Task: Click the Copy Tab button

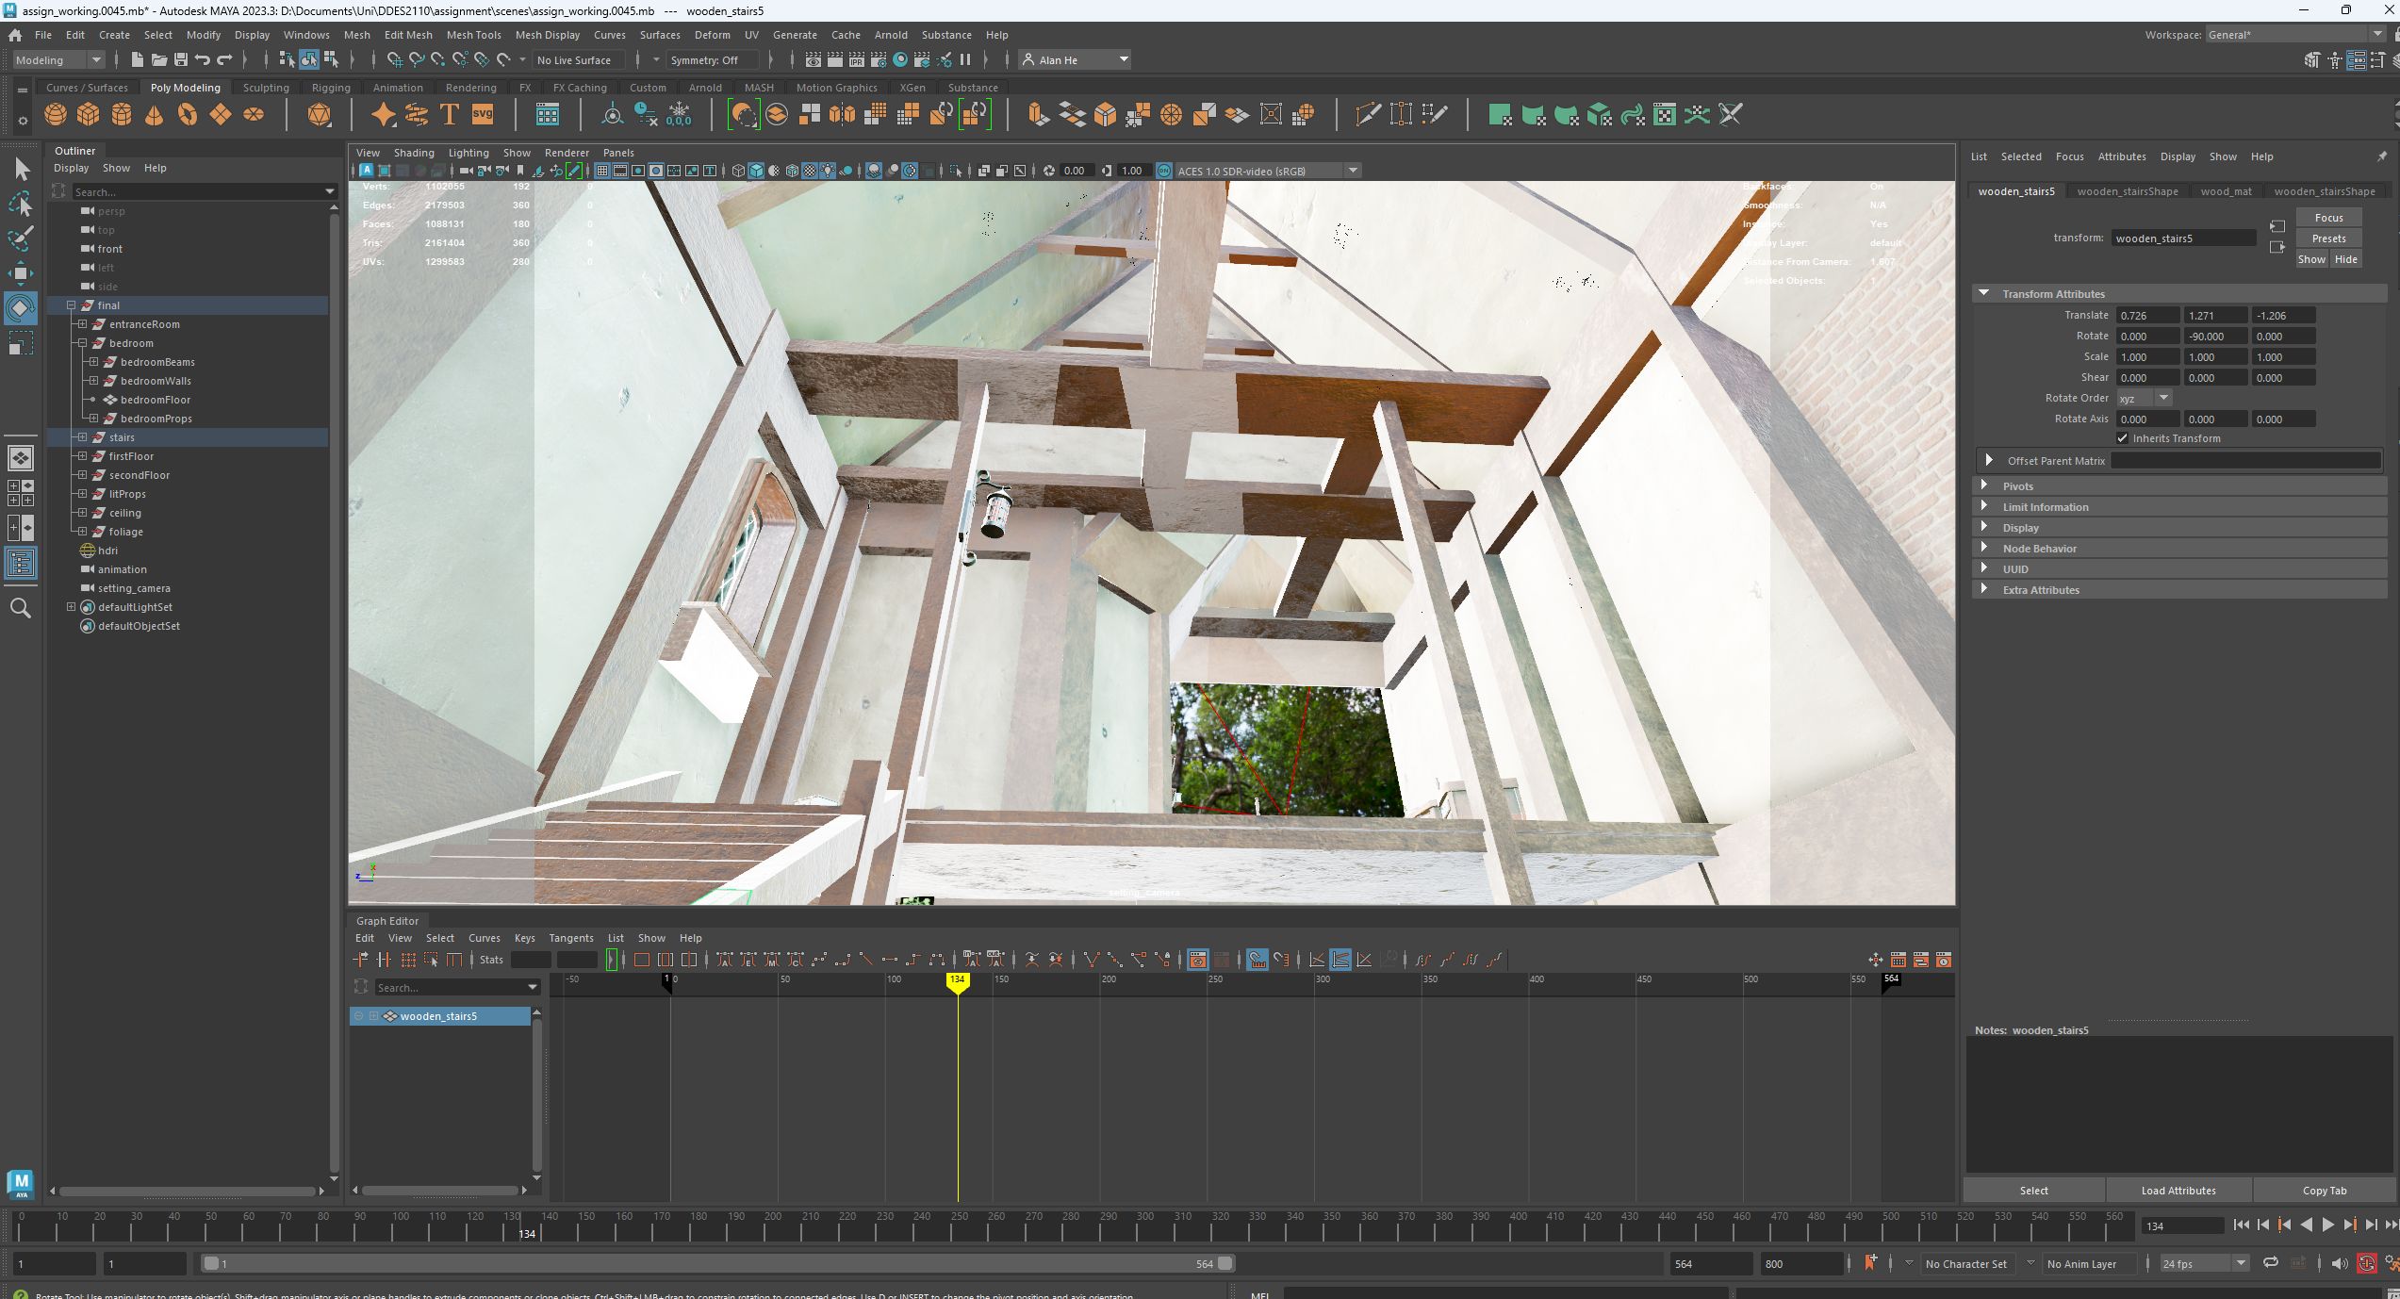Action: click(x=2324, y=1190)
